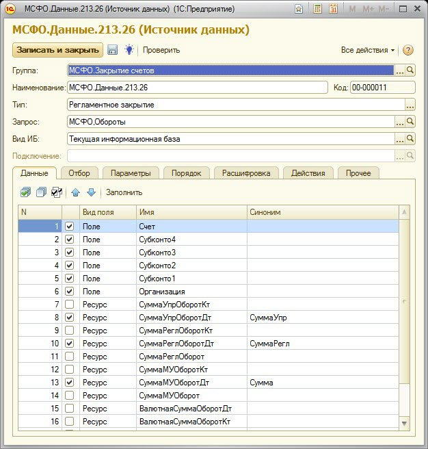Click the Заполнить button
This screenshot has width=428, height=449.
(x=124, y=192)
